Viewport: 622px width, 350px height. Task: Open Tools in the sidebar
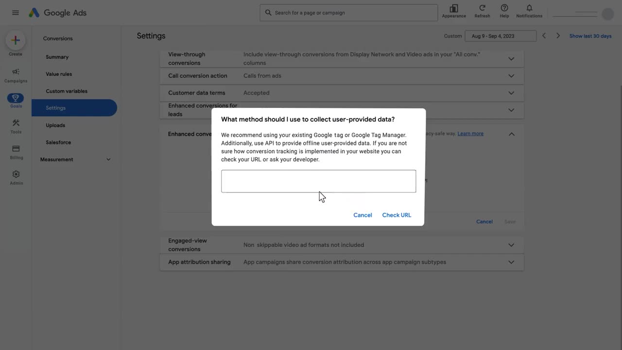[x=16, y=126]
